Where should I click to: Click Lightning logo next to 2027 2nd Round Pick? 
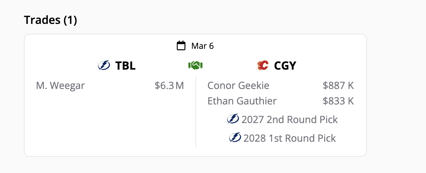click(233, 119)
